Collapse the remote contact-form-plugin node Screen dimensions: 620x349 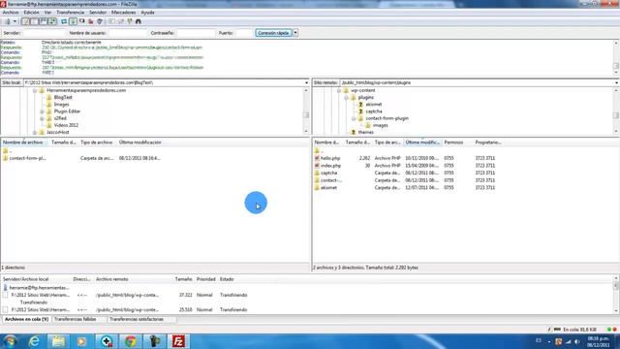[x=354, y=118]
